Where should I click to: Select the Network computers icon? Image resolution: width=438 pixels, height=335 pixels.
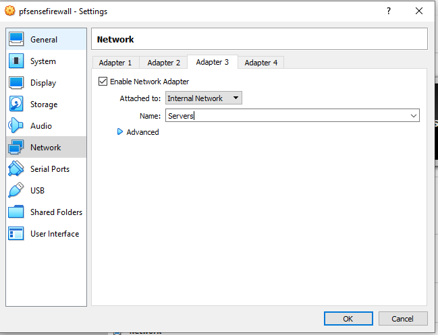(16, 147)
